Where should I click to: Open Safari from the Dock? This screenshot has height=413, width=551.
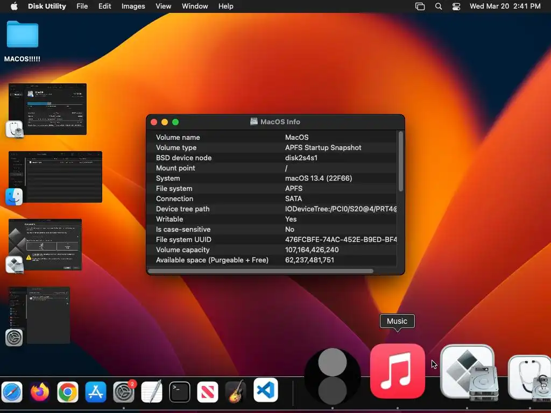[x=12, y=391]
